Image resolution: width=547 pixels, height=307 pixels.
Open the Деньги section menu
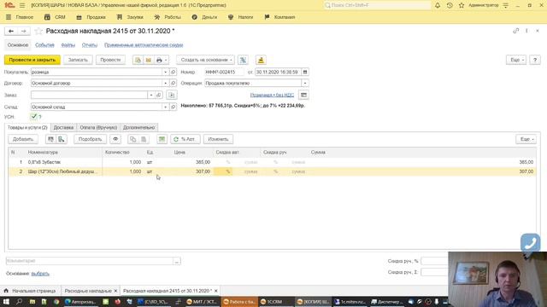pos(204,17)
